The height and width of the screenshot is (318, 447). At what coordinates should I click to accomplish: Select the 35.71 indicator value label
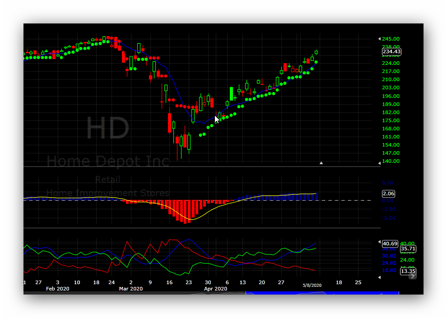tap(408, 249)
